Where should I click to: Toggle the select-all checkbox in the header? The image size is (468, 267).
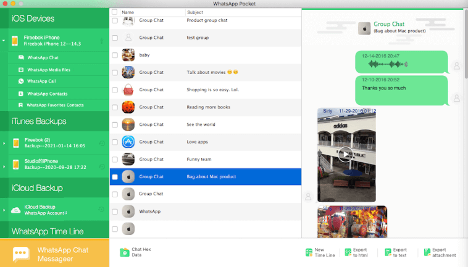pos(115,12)
